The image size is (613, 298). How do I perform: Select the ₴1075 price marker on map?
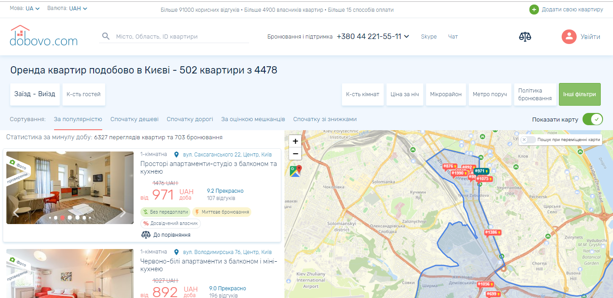484,179
